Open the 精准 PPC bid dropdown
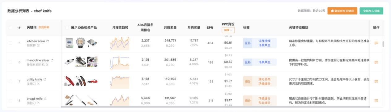The height and width of the screenshot is (112, 391). pos(228,30)
